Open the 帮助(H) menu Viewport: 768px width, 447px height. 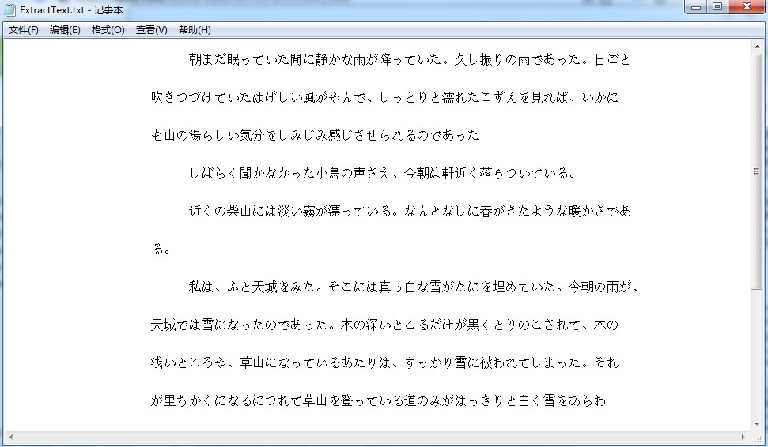pos(195,30)
